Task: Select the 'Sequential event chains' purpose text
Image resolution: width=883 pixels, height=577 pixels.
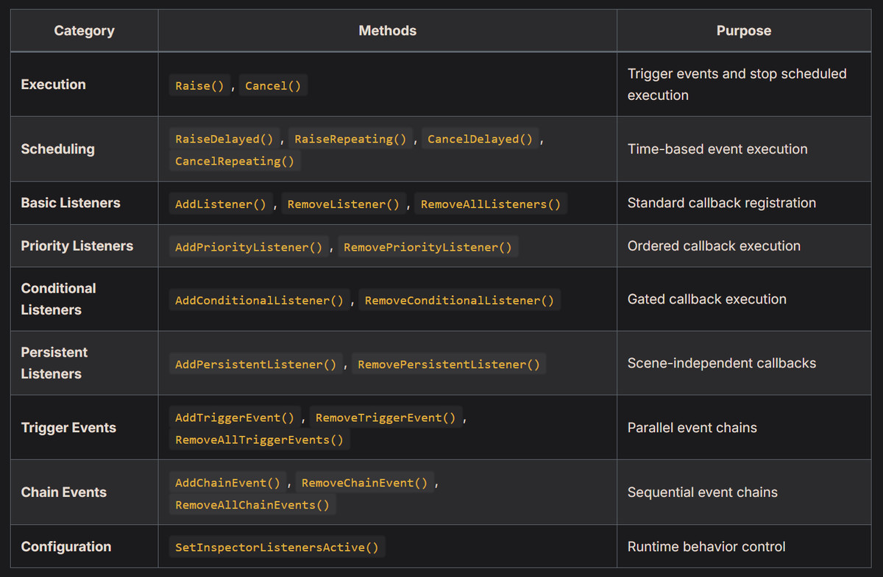Action: click(x=702, y=492)
